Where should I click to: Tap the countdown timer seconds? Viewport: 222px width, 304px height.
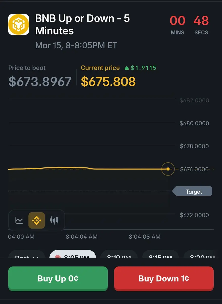click(201, 21)
